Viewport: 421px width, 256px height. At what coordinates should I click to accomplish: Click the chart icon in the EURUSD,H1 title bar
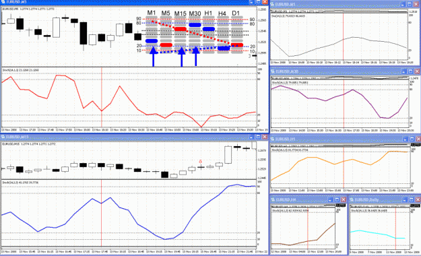(x=273, y=139)
